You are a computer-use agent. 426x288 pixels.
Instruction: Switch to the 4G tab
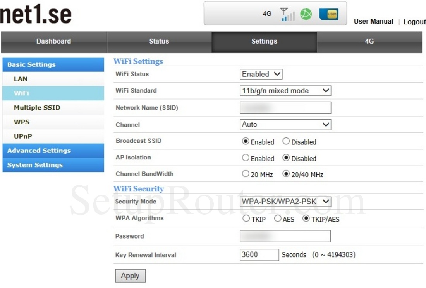[x=369, y=41]
